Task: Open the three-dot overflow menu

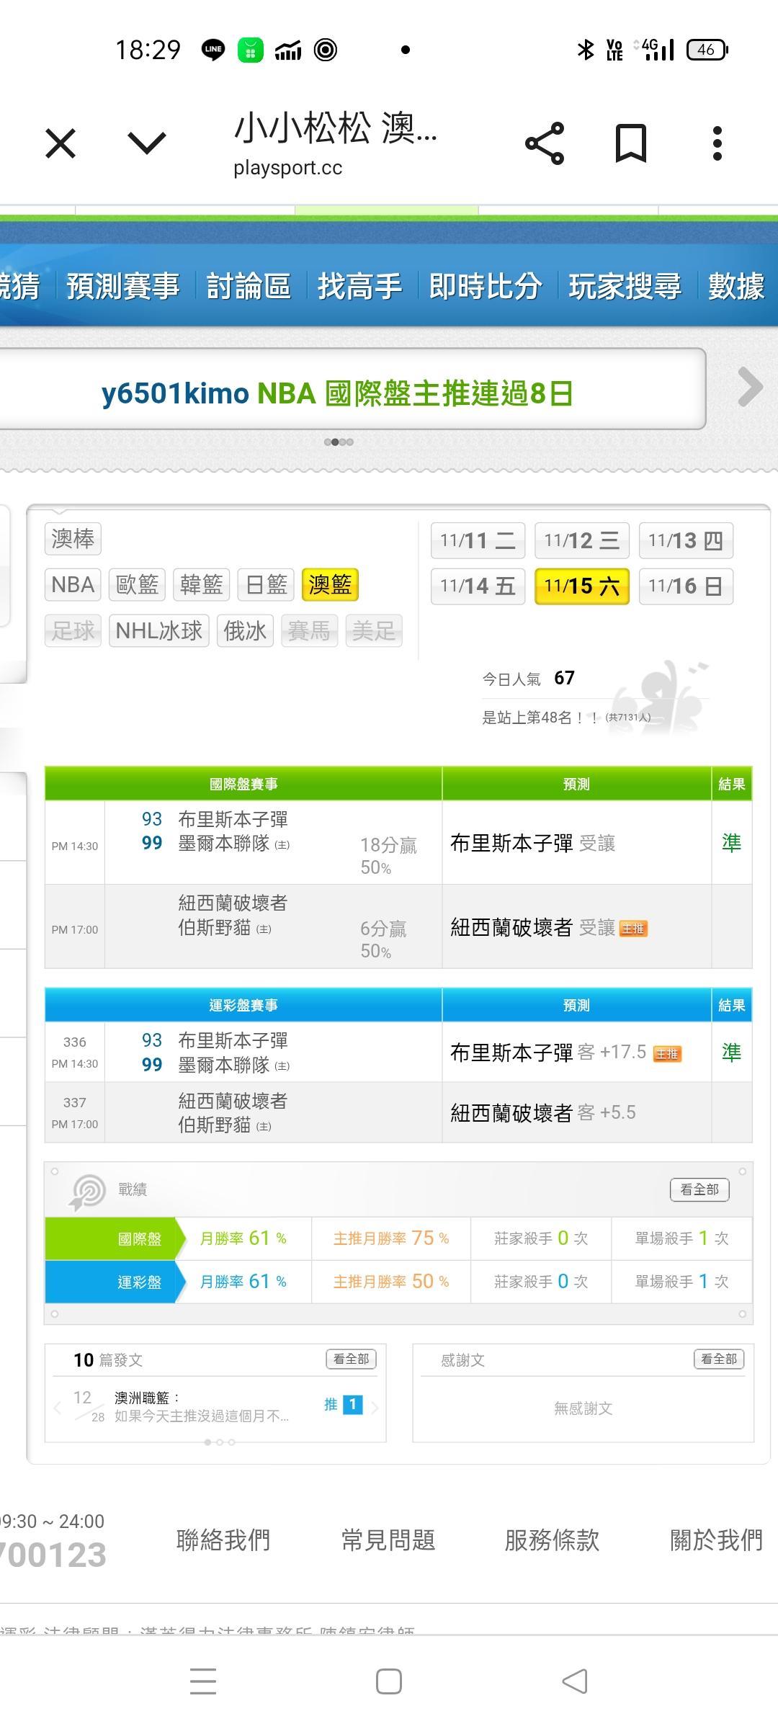Action: pyautogui.click(x=717, y=143)
